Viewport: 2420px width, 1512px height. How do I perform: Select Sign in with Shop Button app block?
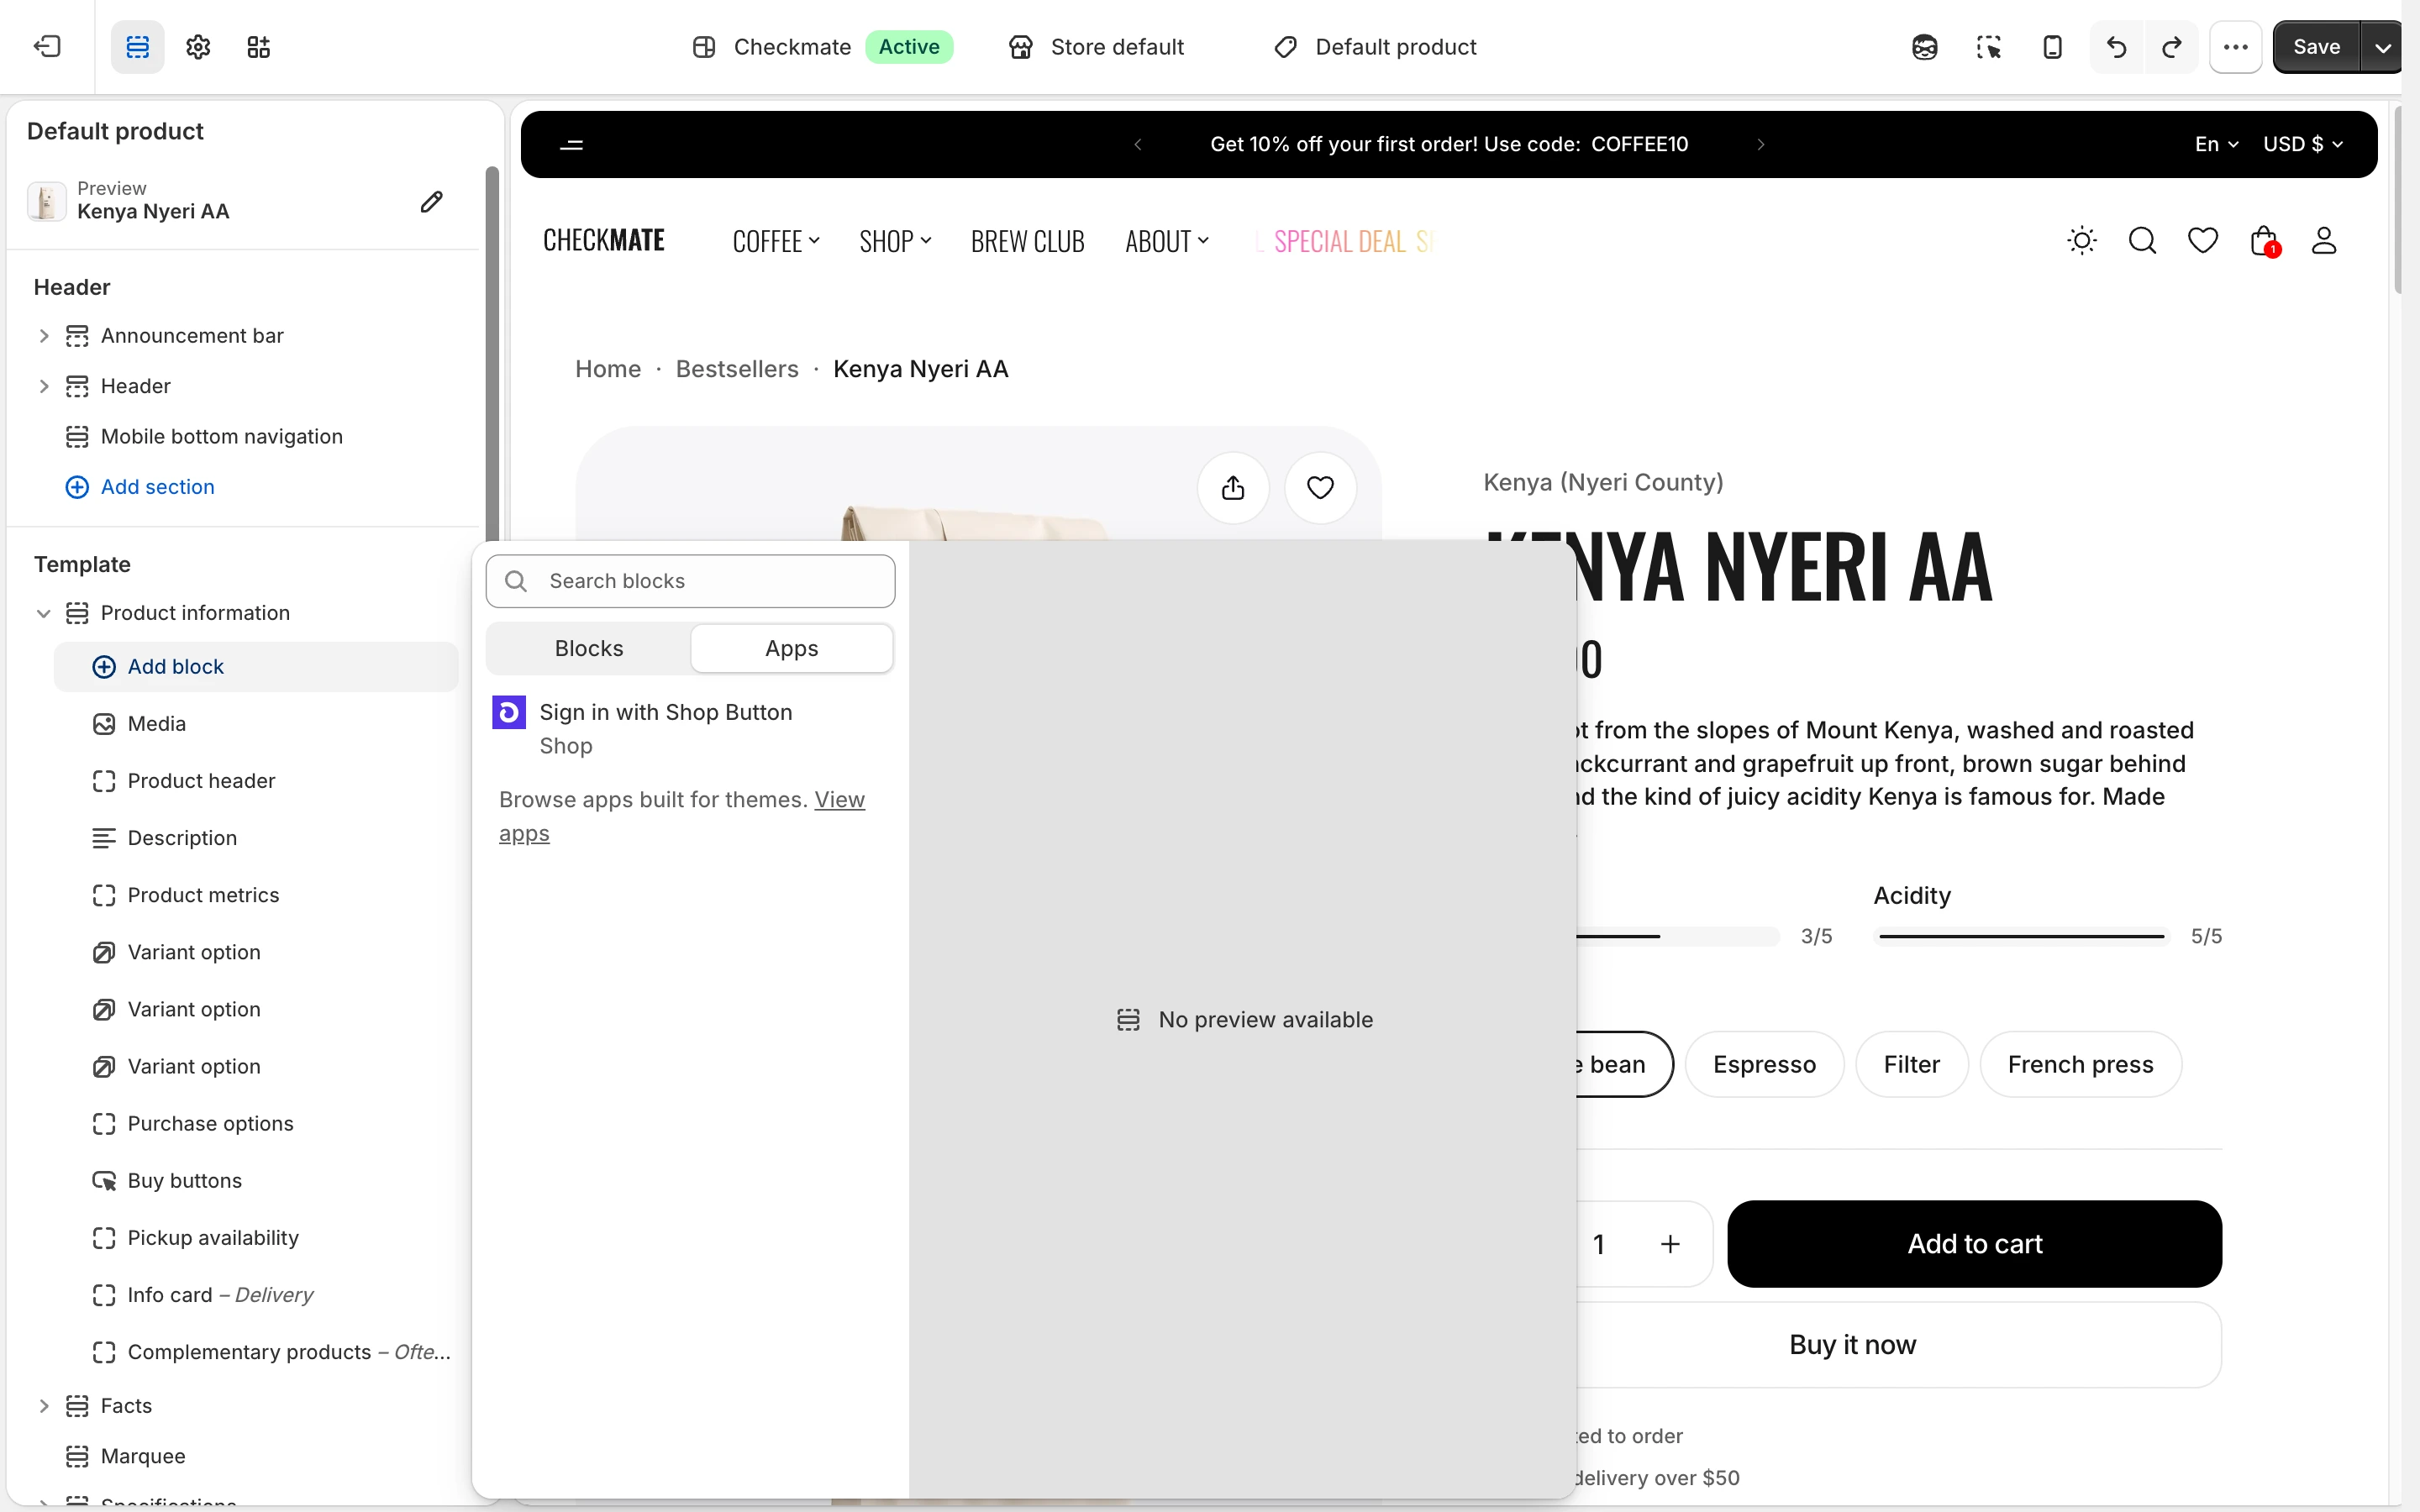click(690, 729)
